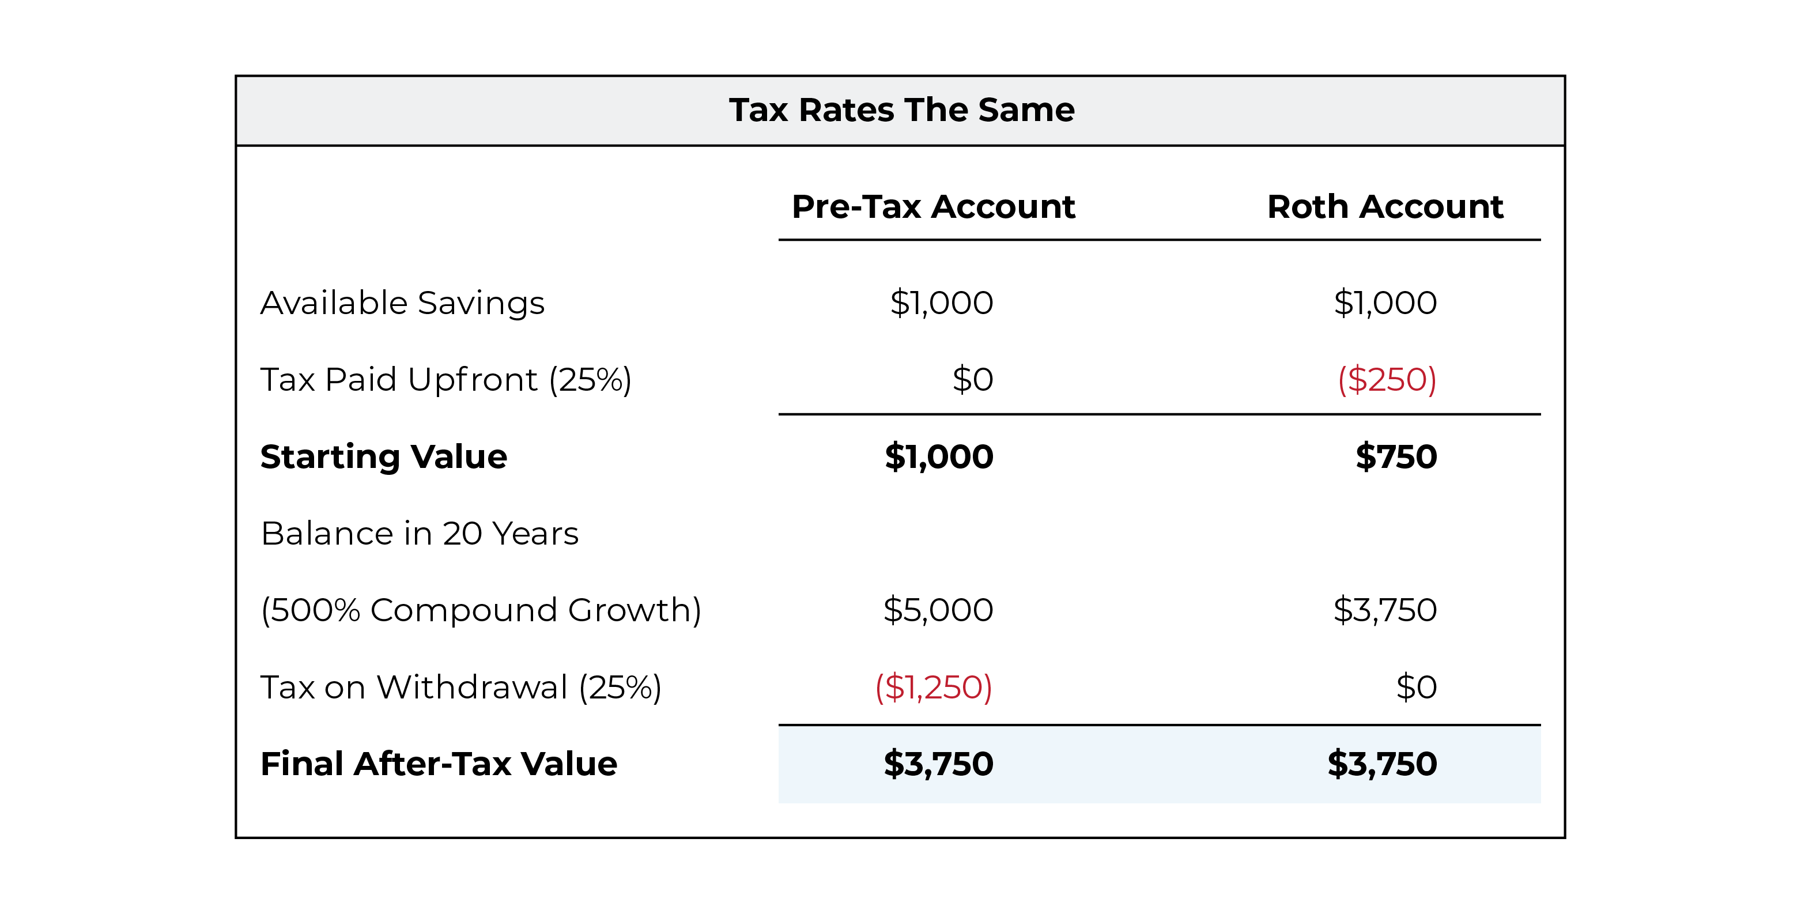Click the Starting Value row label

[384, 456]
